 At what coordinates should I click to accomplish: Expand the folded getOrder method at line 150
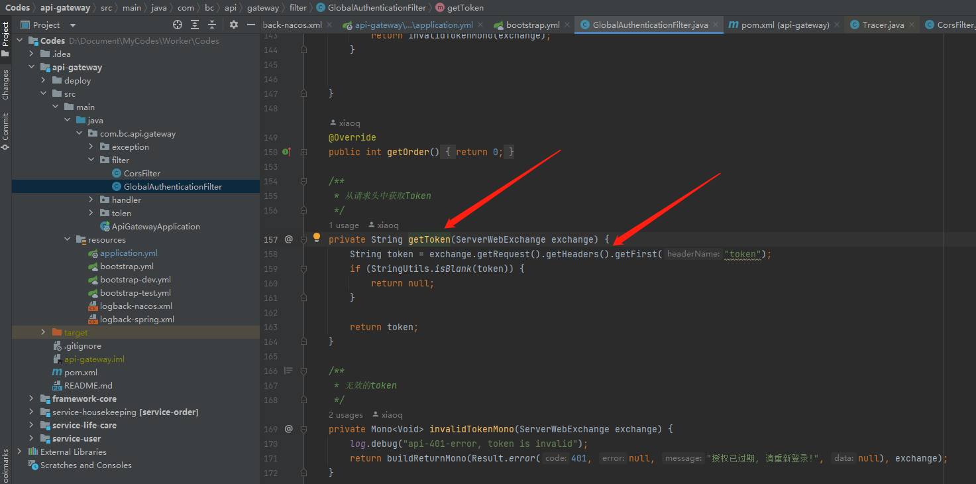click(303, 152)
